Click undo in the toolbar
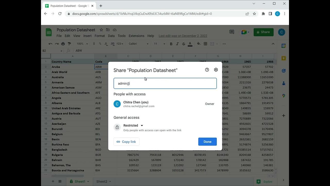Screen dimensions: 330x186 51,44
